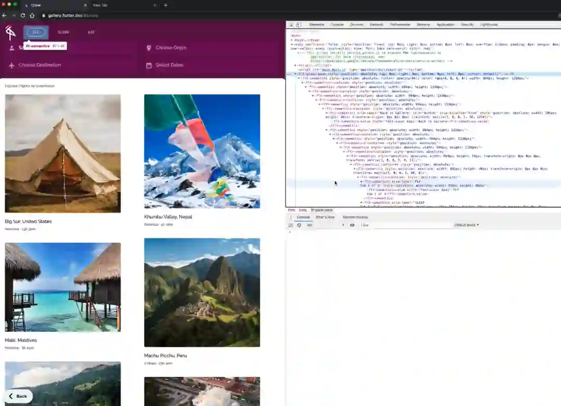Open the DevTools Application panel
Screen dimensions: 561x406
446,25
